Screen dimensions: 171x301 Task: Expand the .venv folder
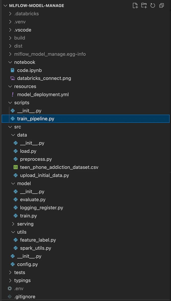tap(10, 22)
